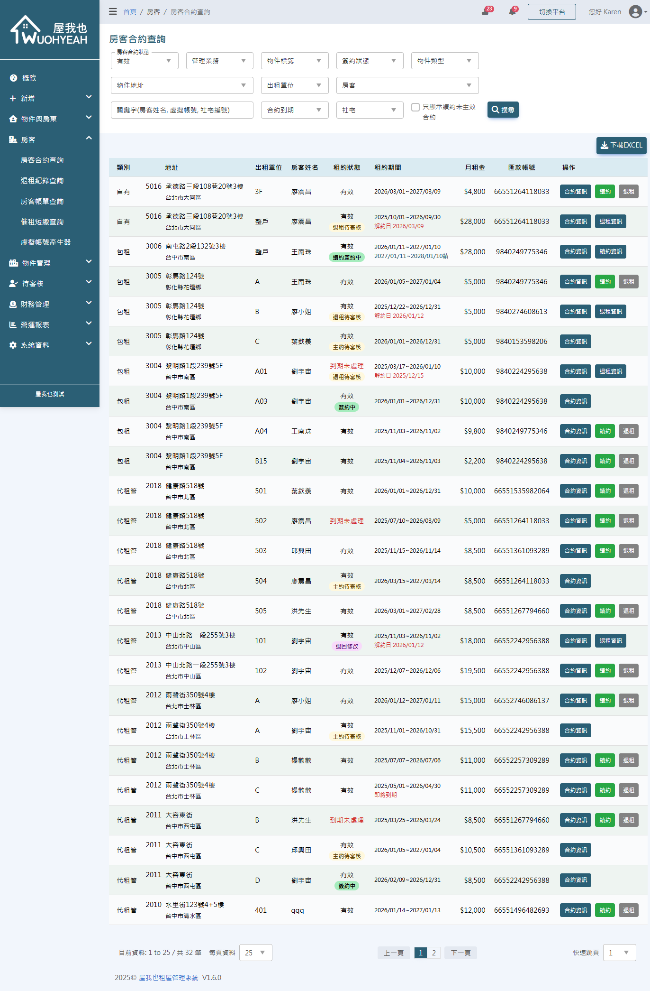
Task: Click the Karen user avatar icon
Action: click(x=635, y=12)
